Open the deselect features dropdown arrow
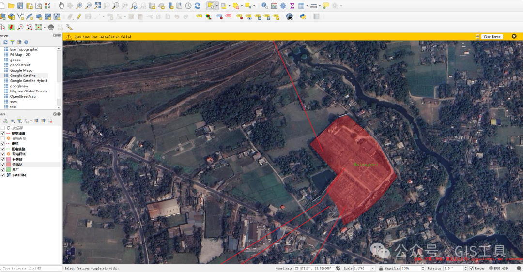Screen dimensions: 523x272 click(242, 6)
